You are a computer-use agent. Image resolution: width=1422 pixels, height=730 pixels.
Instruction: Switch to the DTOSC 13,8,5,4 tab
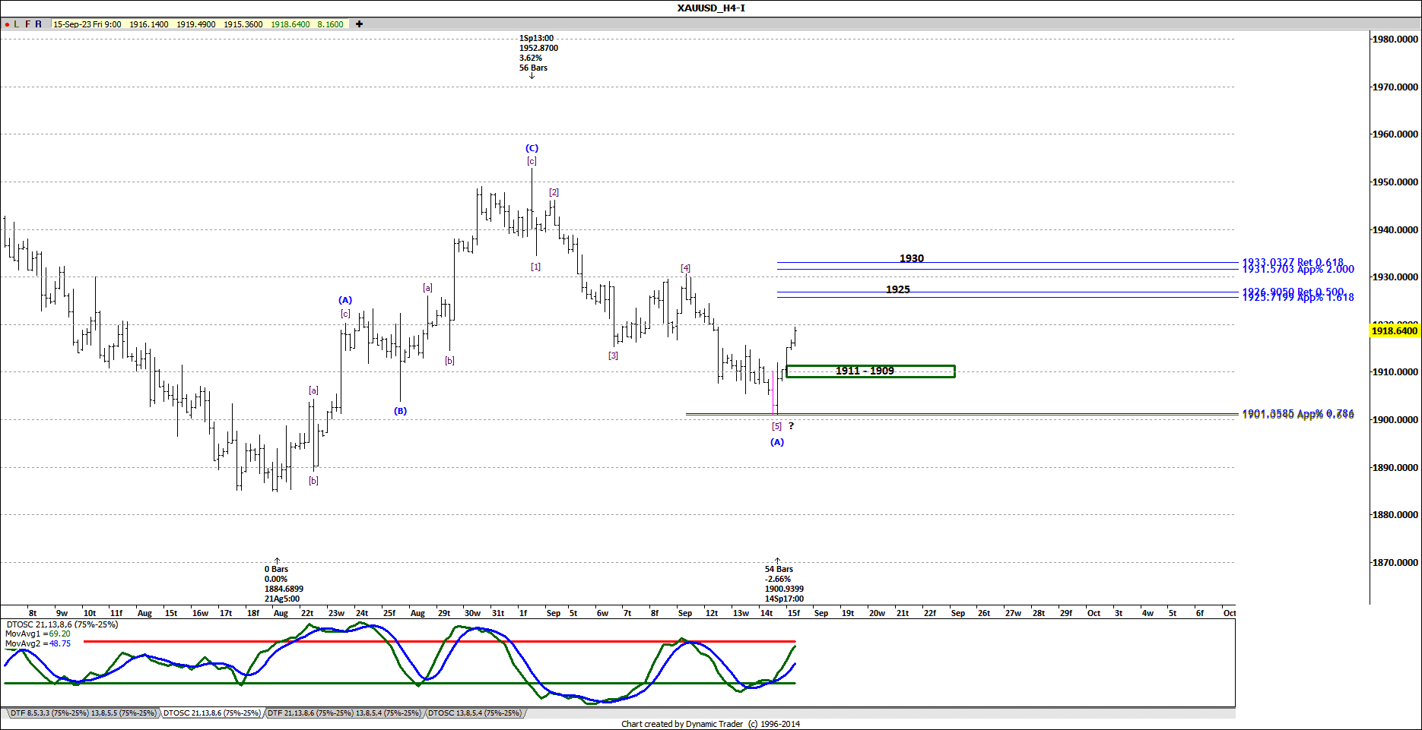click(475, 713)
